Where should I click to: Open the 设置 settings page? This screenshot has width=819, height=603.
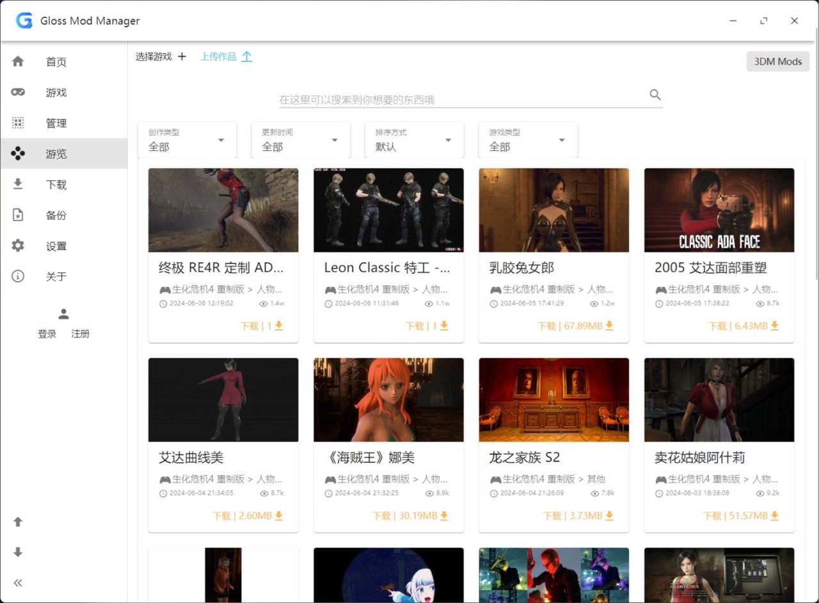[64, 246]
